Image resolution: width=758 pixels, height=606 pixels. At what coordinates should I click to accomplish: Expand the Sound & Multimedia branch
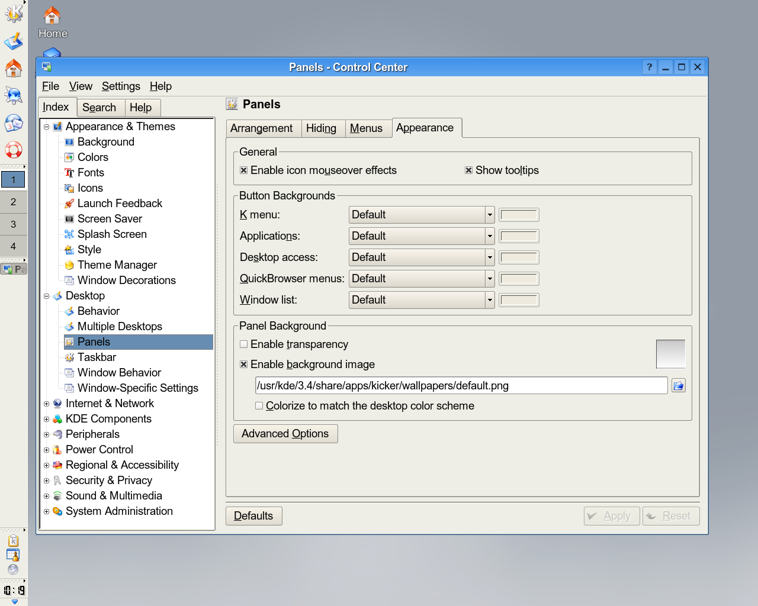pos(46,496)
